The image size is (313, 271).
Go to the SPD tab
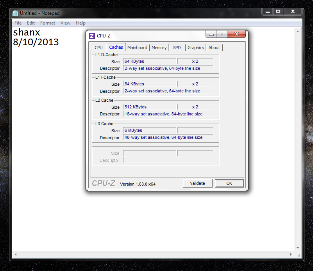(x=177, y=48)
